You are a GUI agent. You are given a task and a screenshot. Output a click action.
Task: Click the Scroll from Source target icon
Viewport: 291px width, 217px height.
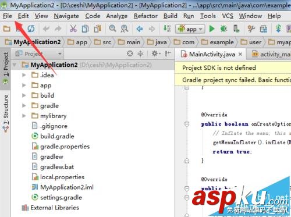[x=130, y=54]
